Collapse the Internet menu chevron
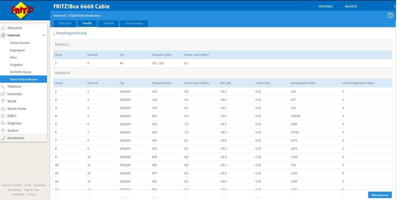Screen dimensions: 407x200 pos(44,35)
